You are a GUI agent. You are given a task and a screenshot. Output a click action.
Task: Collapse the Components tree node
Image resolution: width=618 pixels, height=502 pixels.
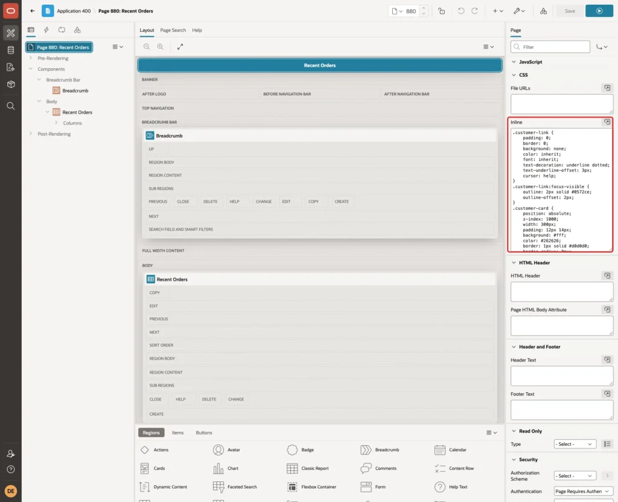(x=30, y=69)
